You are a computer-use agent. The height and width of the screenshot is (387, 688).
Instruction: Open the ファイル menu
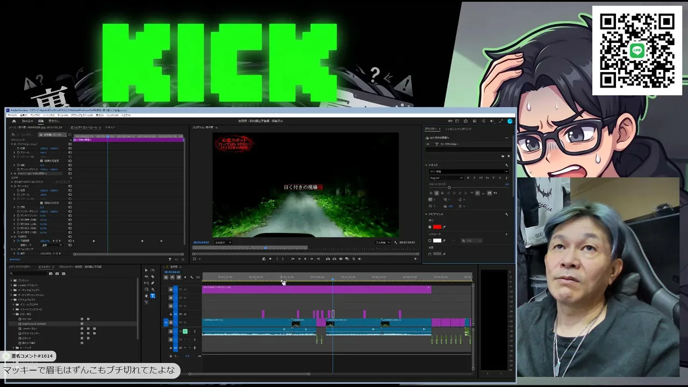tap(11, 115)
